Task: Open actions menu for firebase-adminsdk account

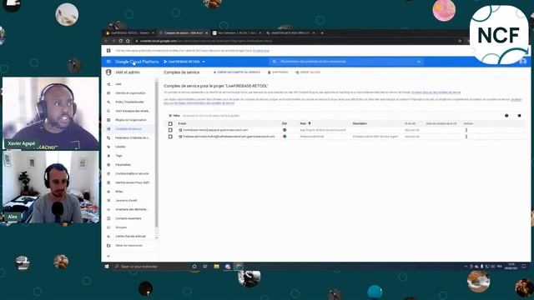Action: coord(466,137)
